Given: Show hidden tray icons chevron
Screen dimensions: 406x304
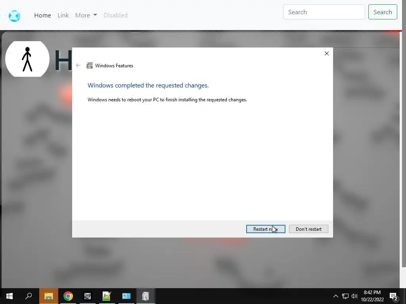Looking at the screenshot, I should tap(335, 296).
